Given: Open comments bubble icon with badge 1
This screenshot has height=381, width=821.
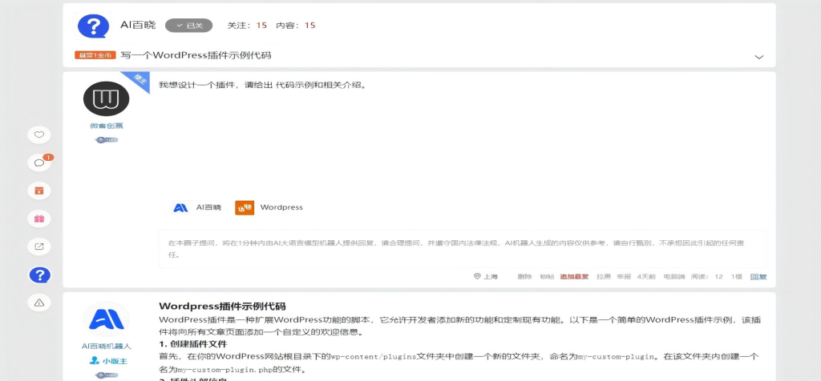Looking at the screenshot, I should point(39,162).
